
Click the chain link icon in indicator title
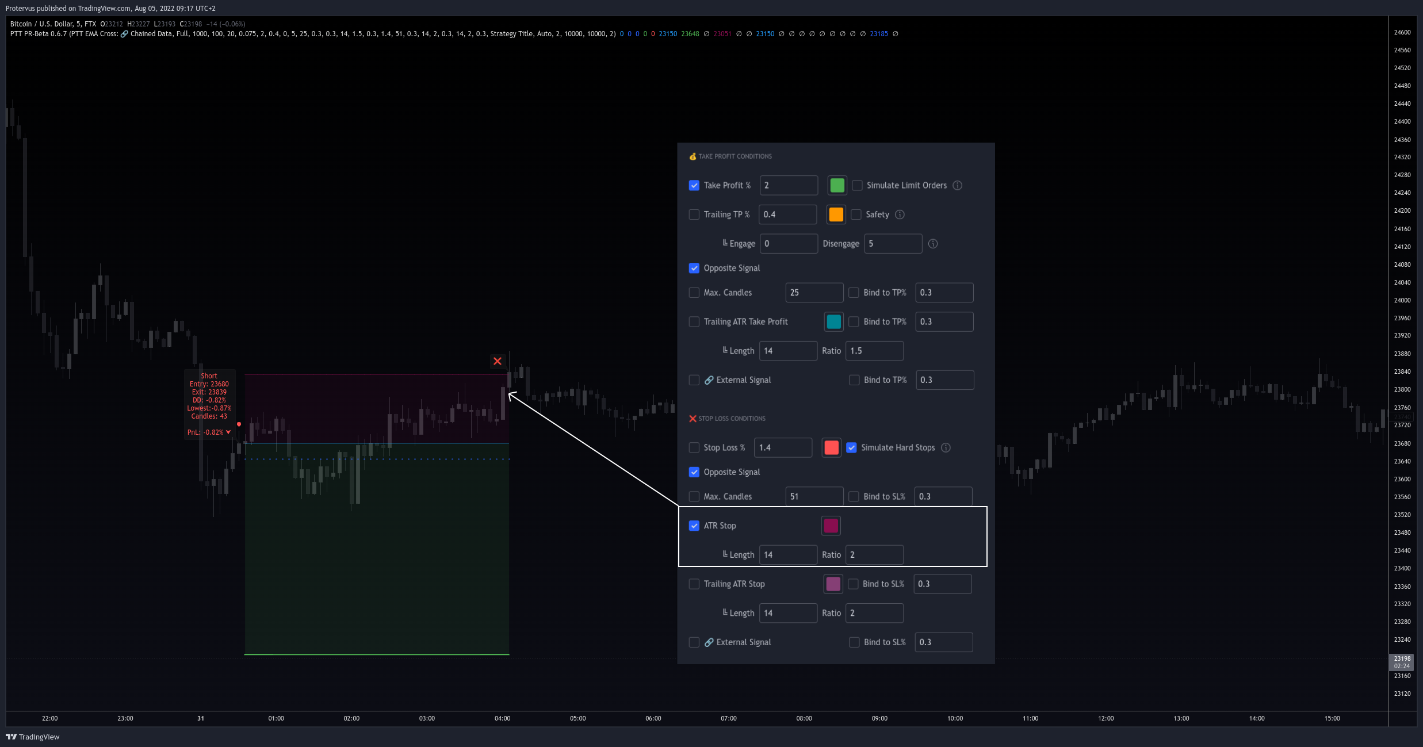[x=124, y=34]
